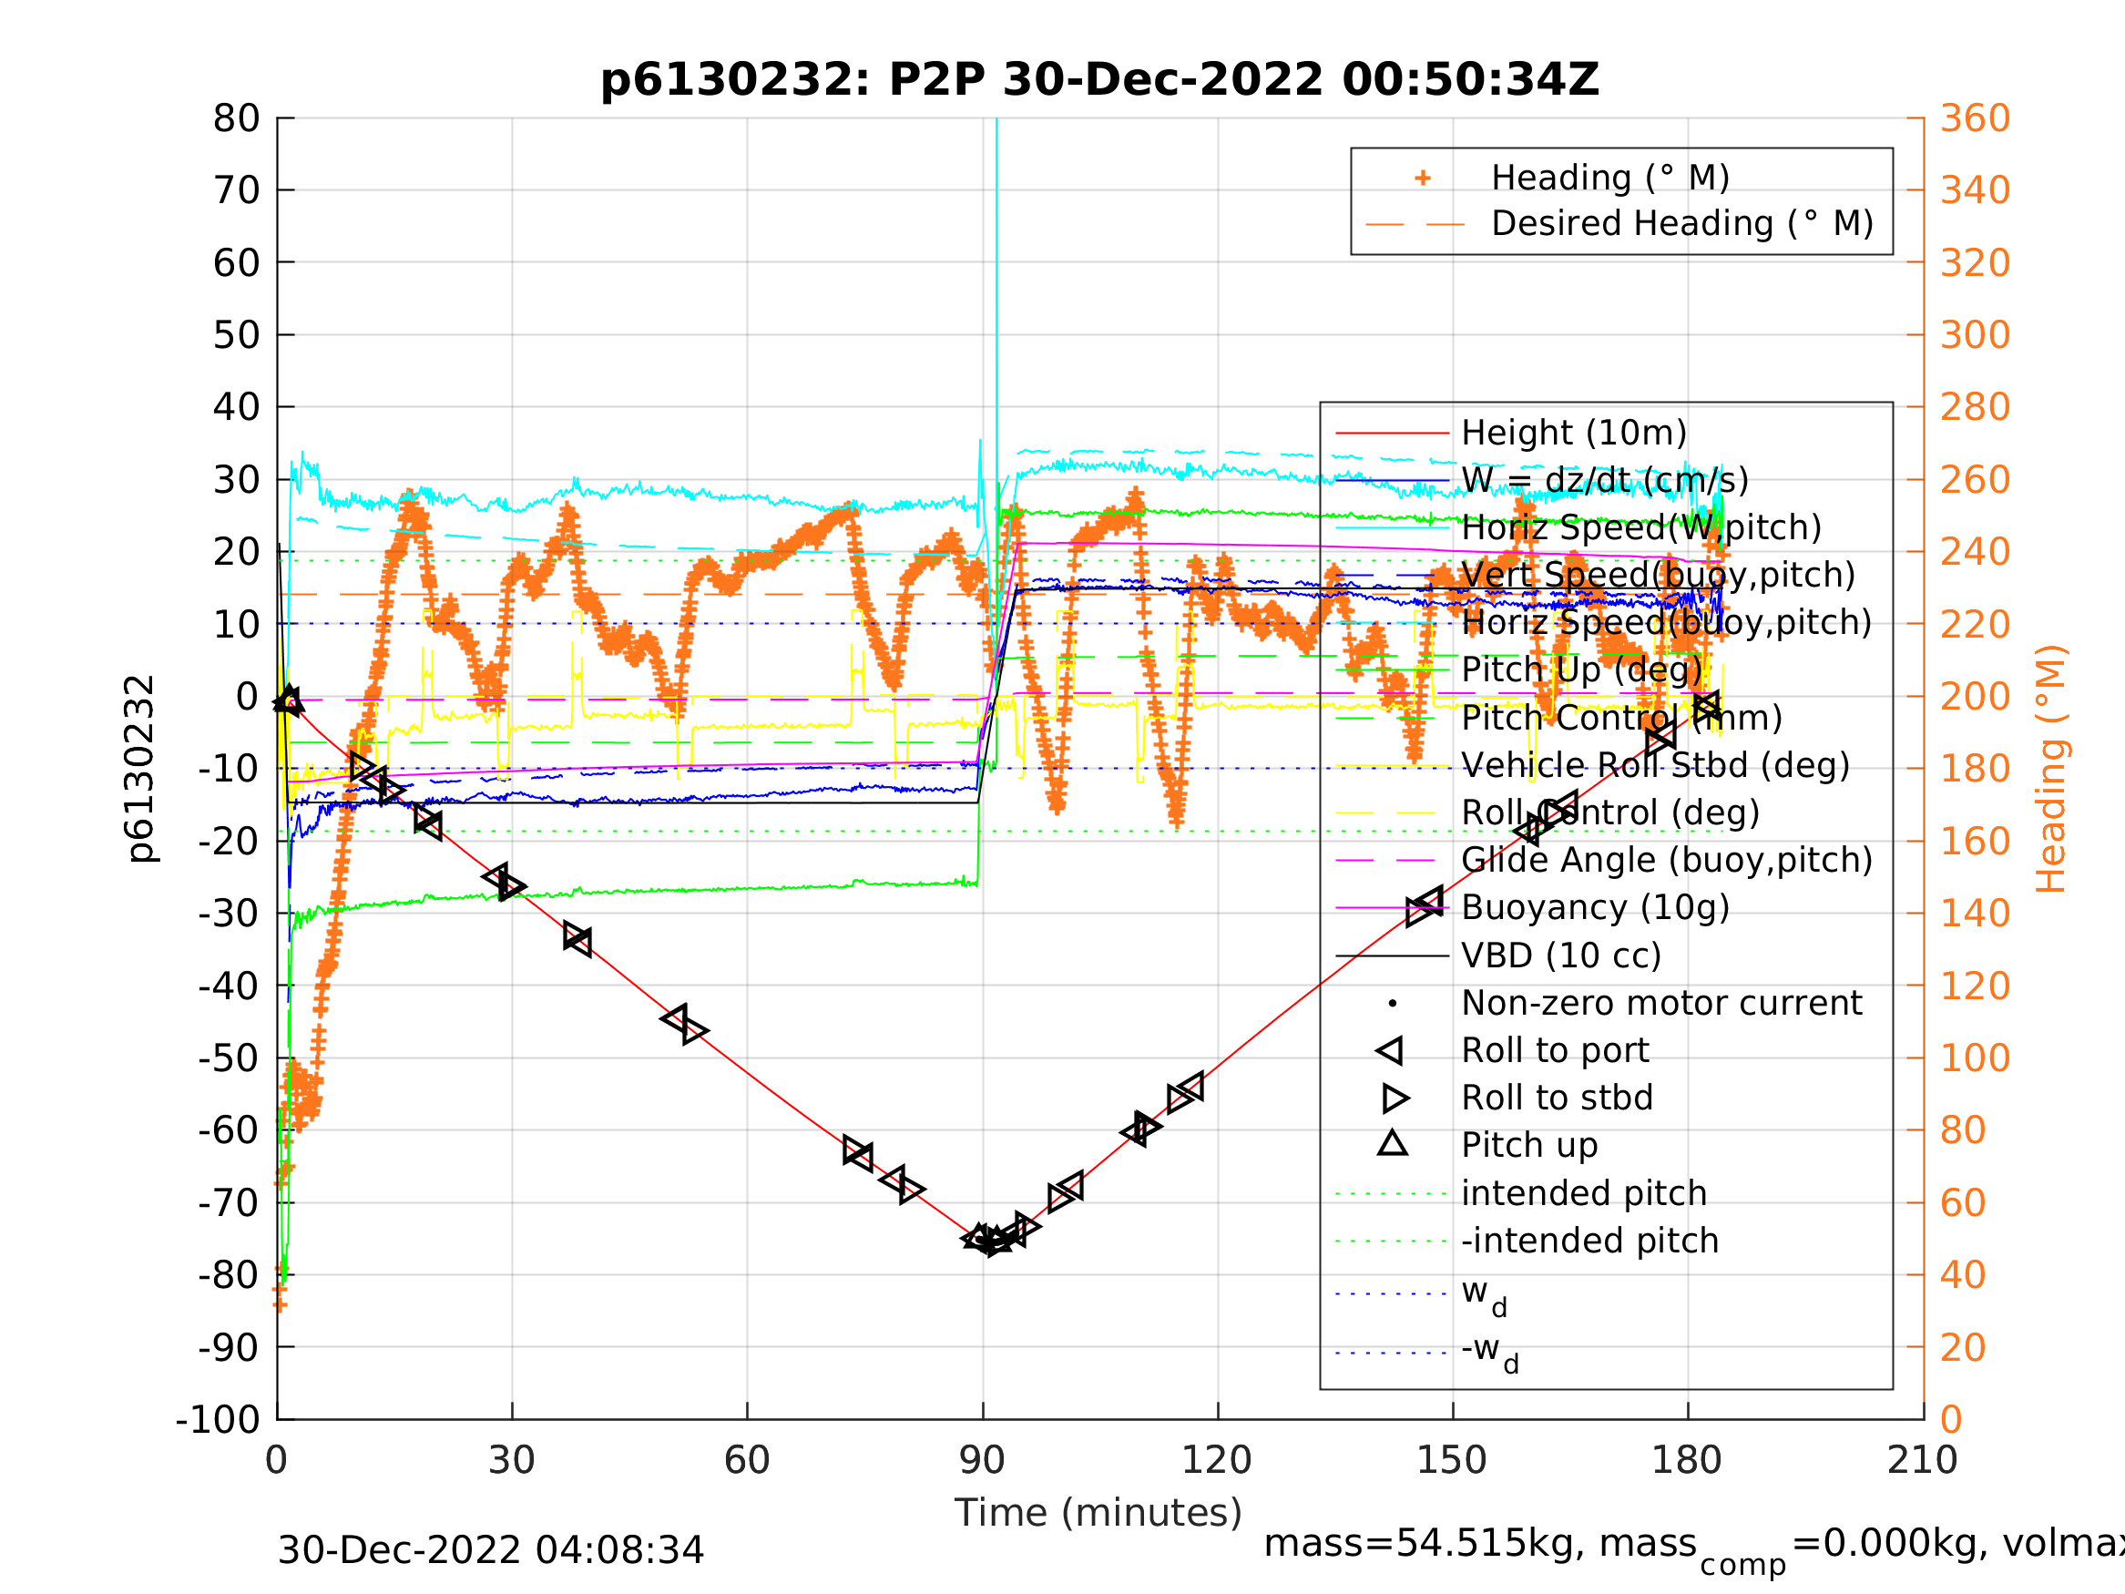Click the magenta Buoyancy line sample in legend
The width and height of the screenshot is (2125, 1594).
(x=1392, y=907)
